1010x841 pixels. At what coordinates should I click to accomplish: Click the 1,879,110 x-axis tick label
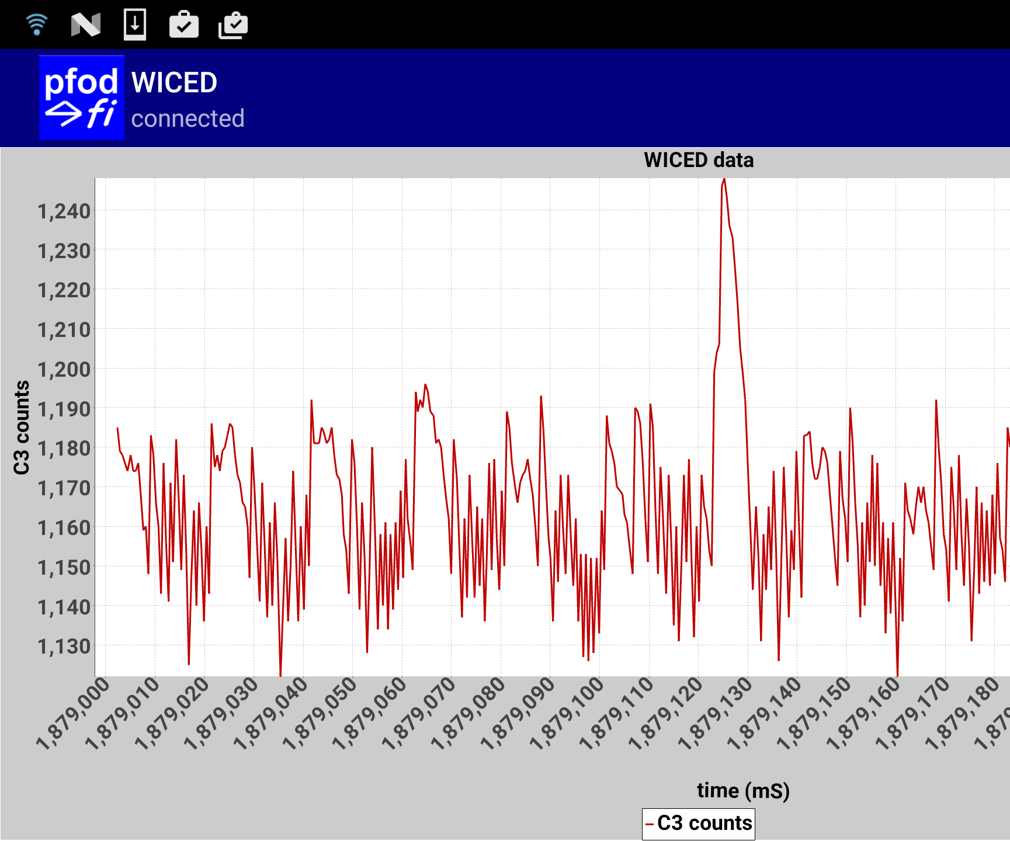click(x=616, y=714)
